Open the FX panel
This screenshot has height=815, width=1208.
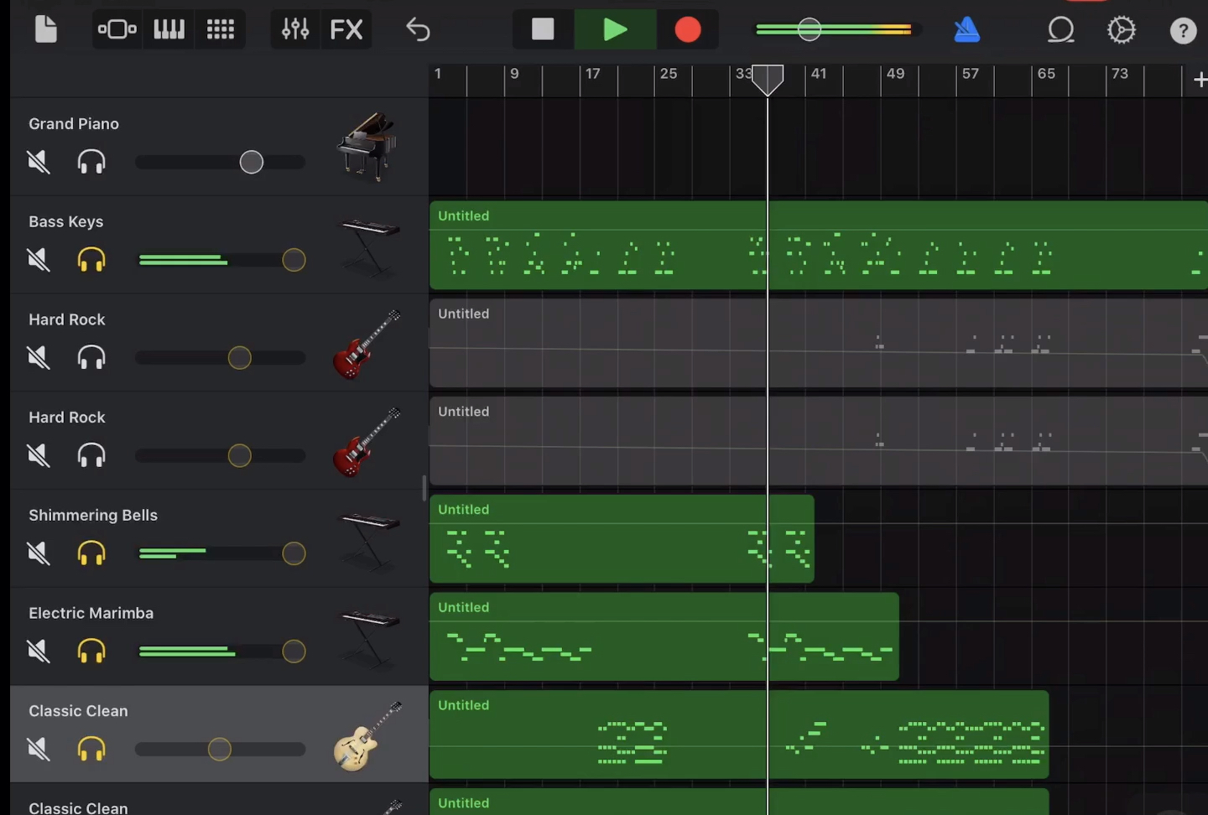click(346, 30)
